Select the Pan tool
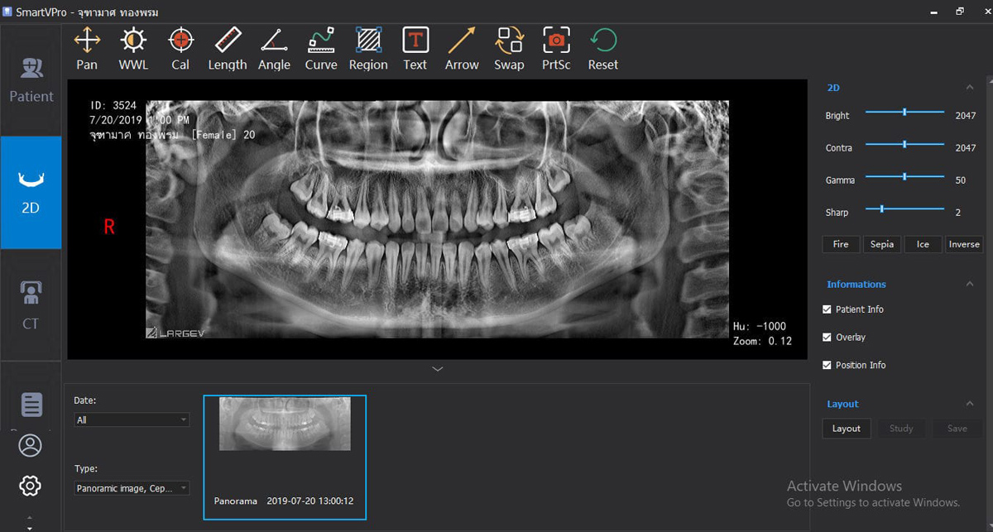The height and width of the screenshot is (532, 993). click(86, 48)
